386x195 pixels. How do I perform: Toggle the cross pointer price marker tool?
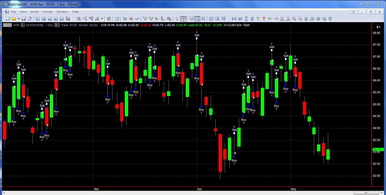197,19
